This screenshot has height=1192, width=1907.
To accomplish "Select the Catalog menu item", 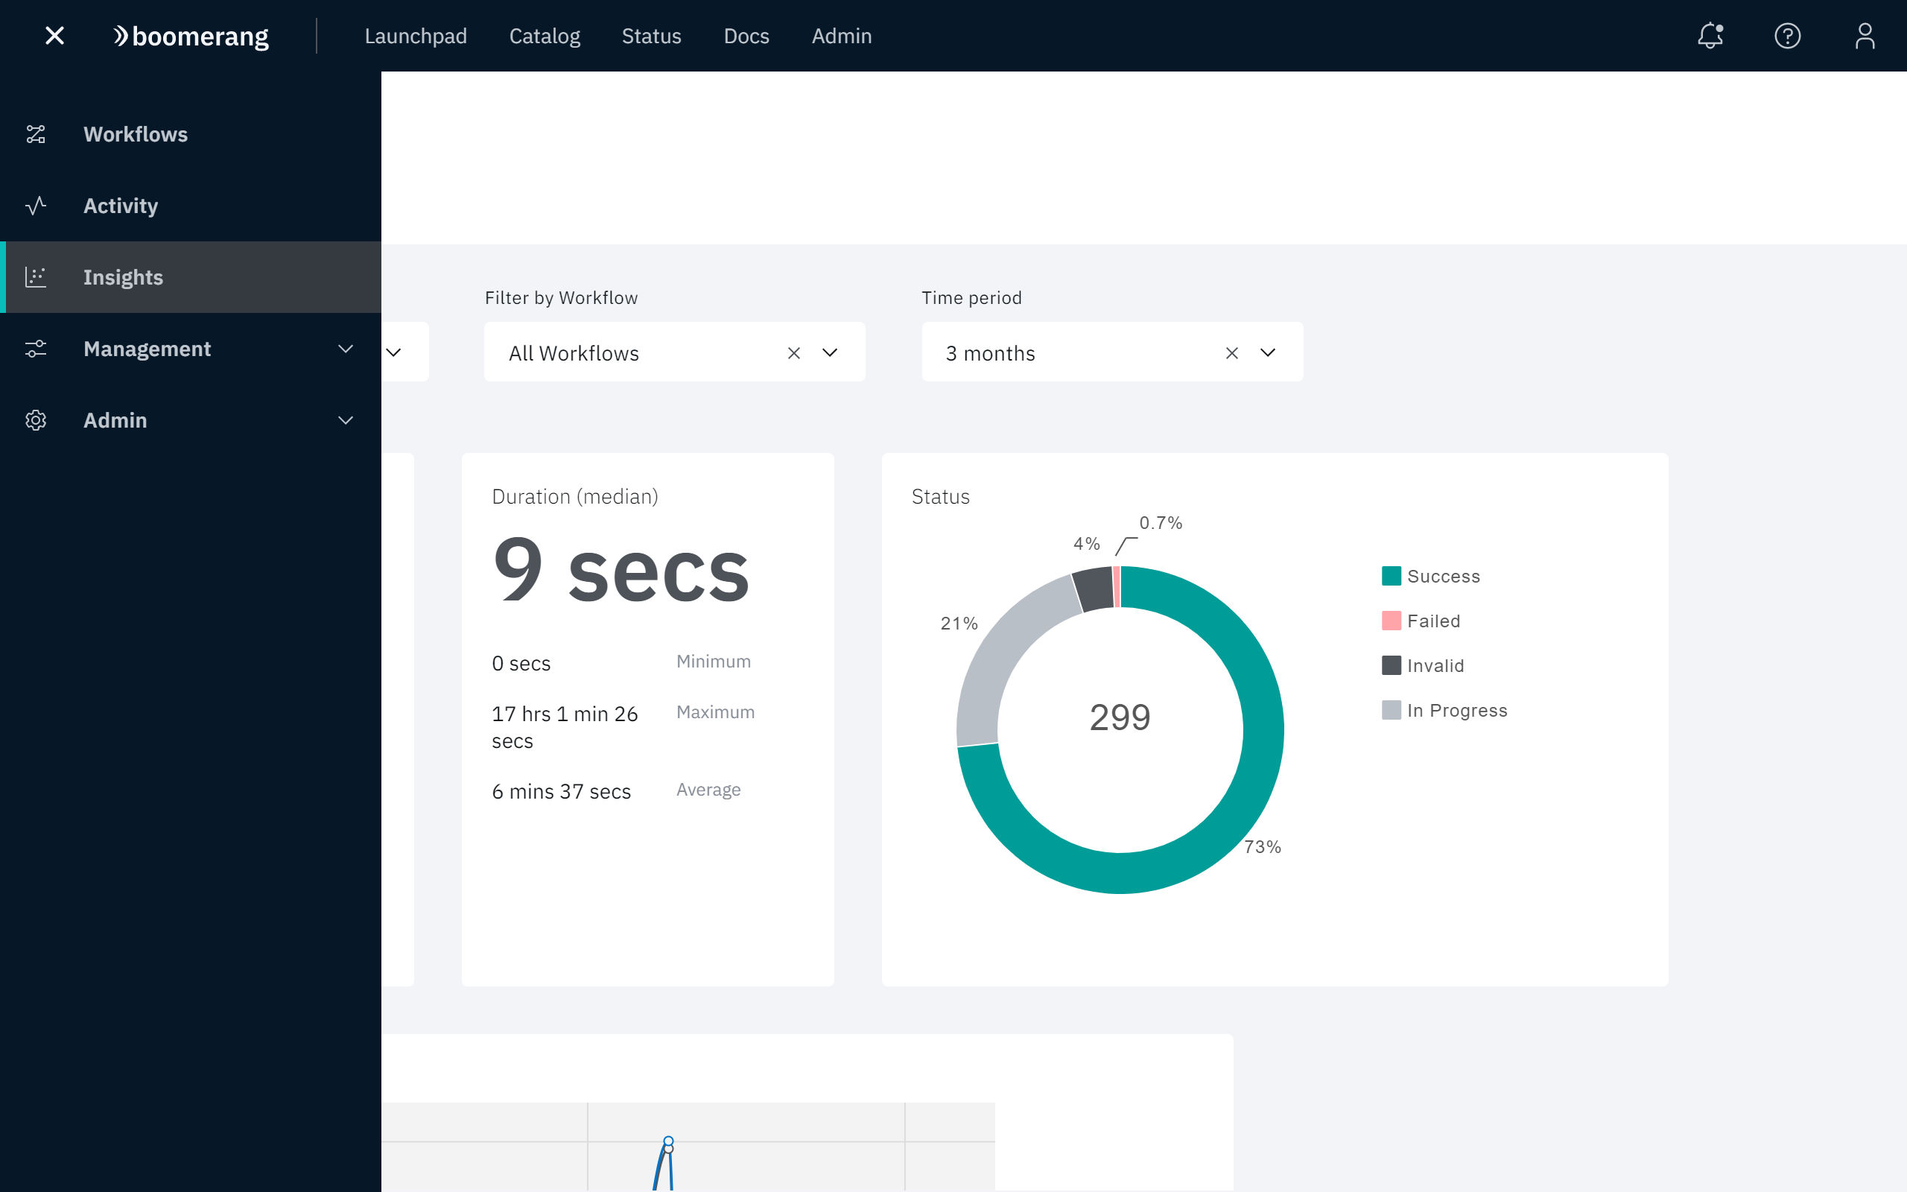I will click(x=542, y=36).
